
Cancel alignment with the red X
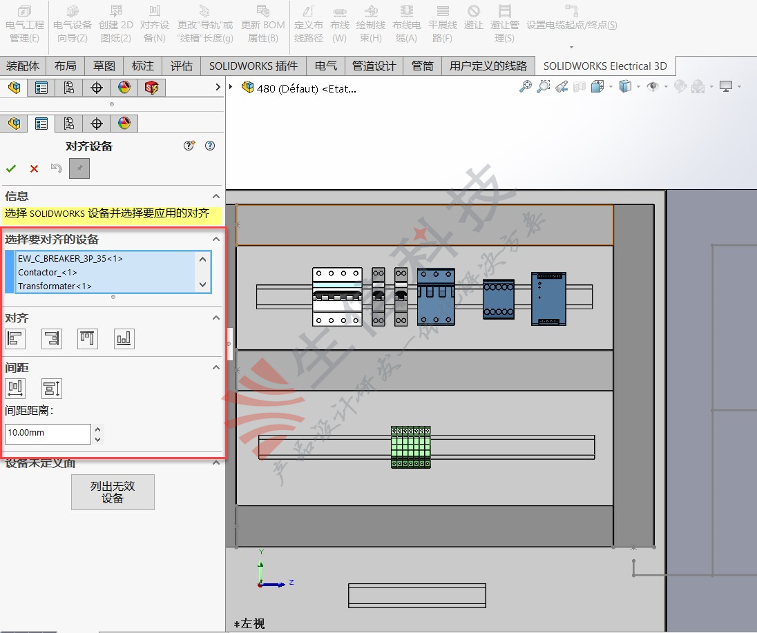[34, 168]
